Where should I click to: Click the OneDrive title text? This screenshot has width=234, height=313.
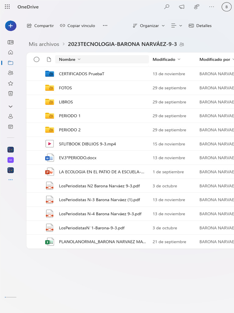pos(28,7)
